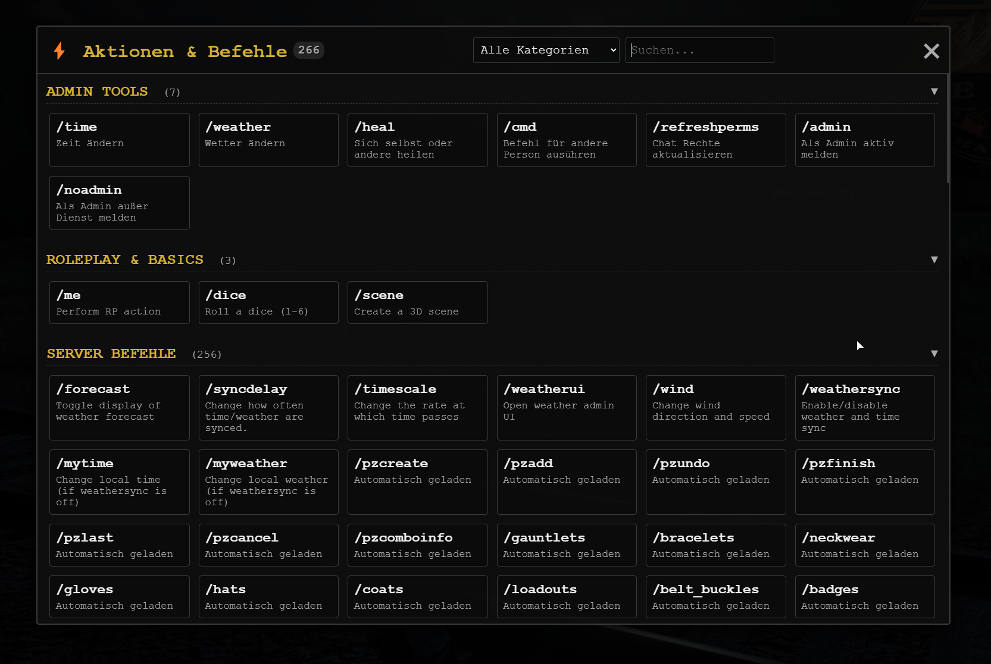Image resolution: width=991 pixels, height=664 pixels.
Task: Open the /scene Create a 3D scene card
Action: tap(417, 303)
